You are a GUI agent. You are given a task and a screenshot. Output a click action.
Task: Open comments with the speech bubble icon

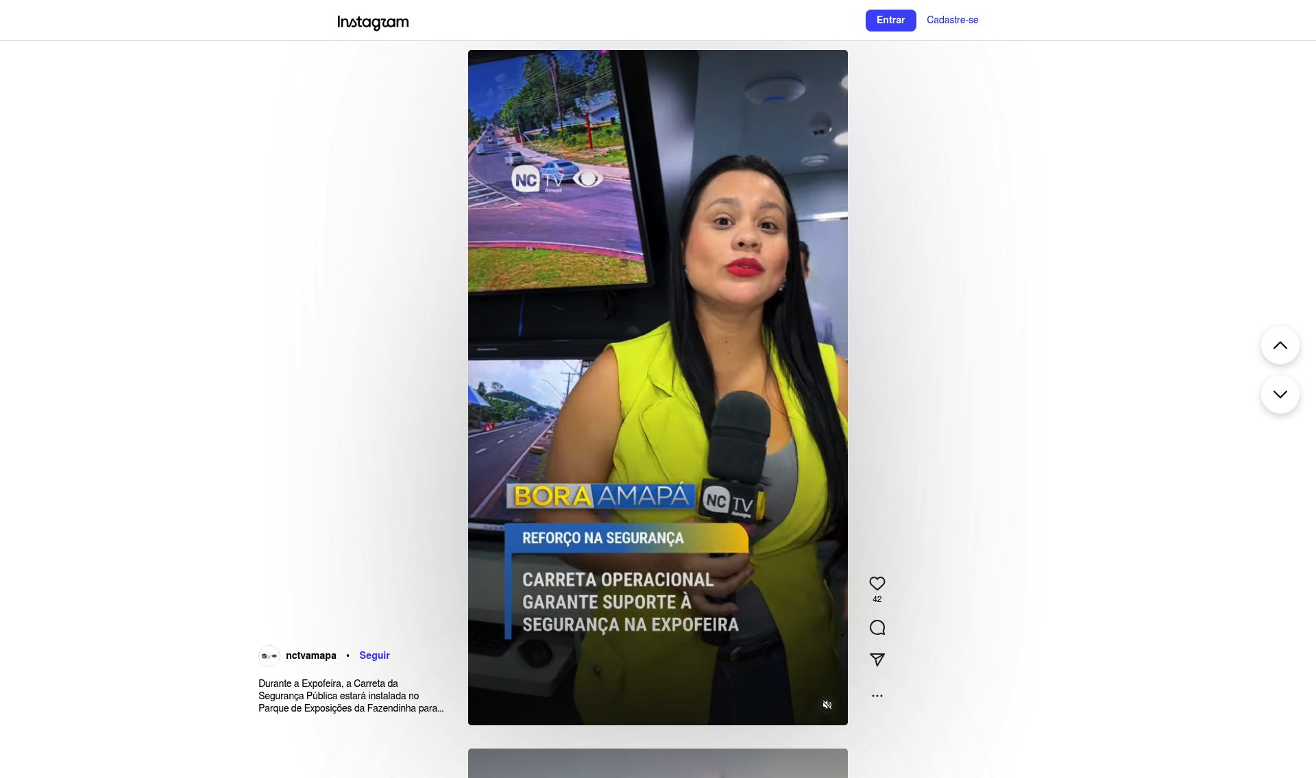pyautogui.click(x=877, y=627)
